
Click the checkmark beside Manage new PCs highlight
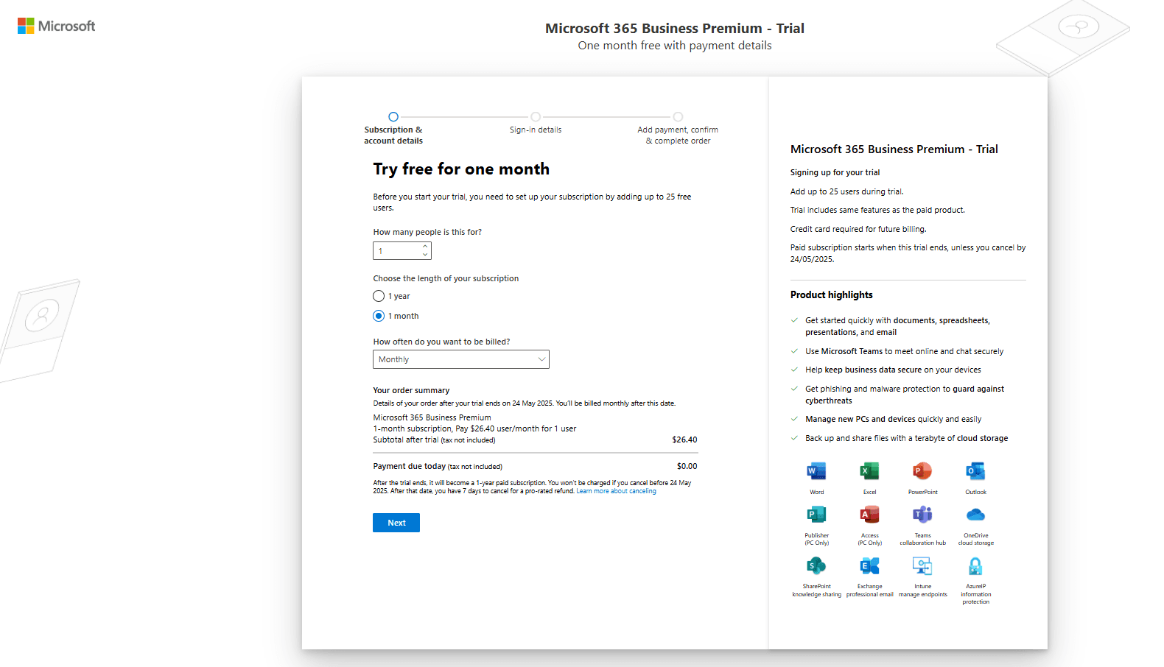click(794, 419)
